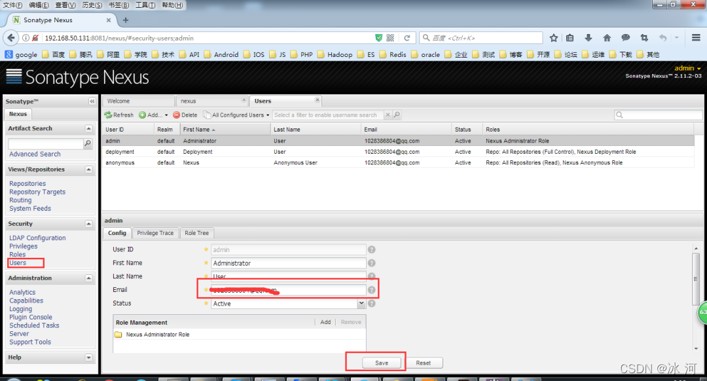
Task: Open the Support Tools link
Action: [x=30, y=342]
